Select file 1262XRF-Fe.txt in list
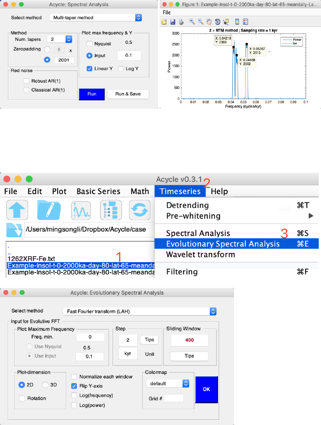Viewport: 321px width, 425px height. (31, 259)
